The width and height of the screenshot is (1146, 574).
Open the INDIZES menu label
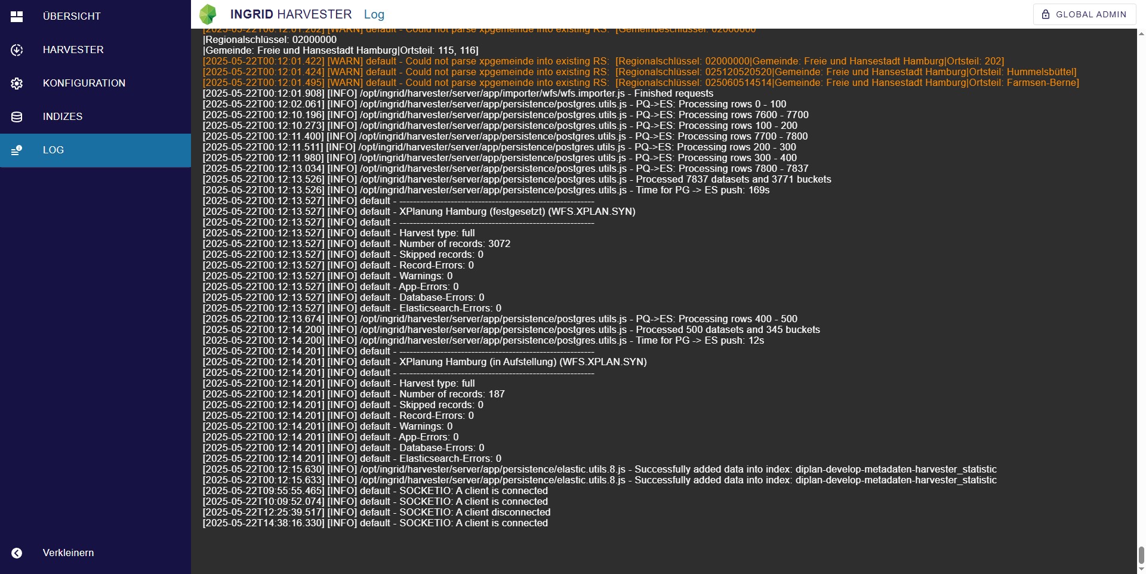coord(63,117)
